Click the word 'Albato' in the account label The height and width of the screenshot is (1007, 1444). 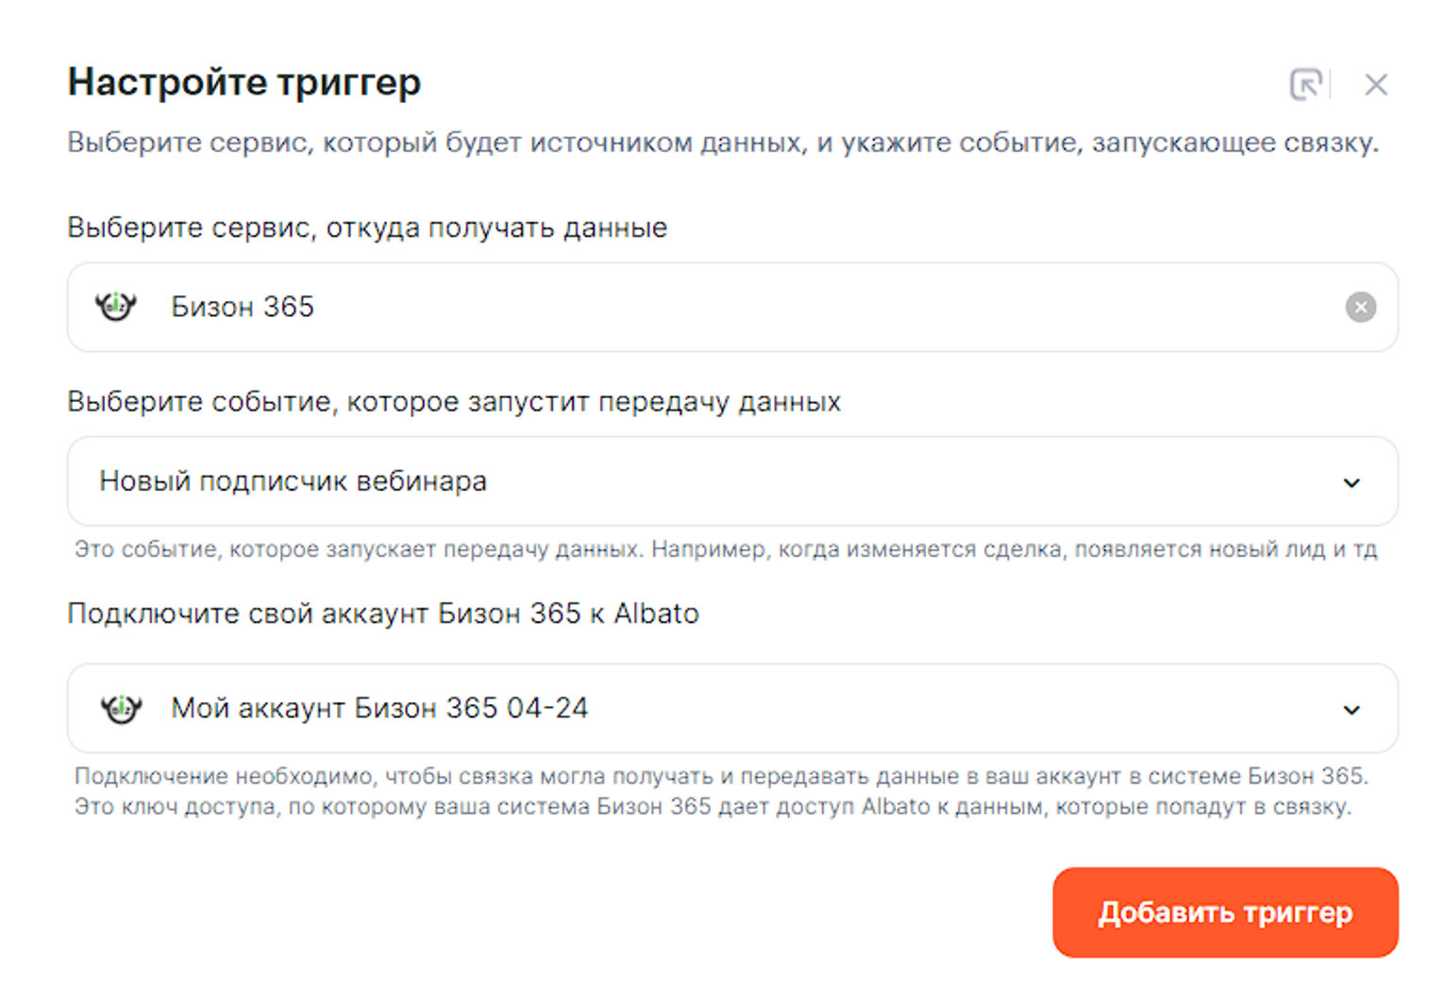[x=657, y=613]
